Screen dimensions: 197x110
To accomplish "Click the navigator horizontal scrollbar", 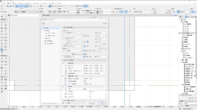I will pyautogui.click(x=187, y=95).
